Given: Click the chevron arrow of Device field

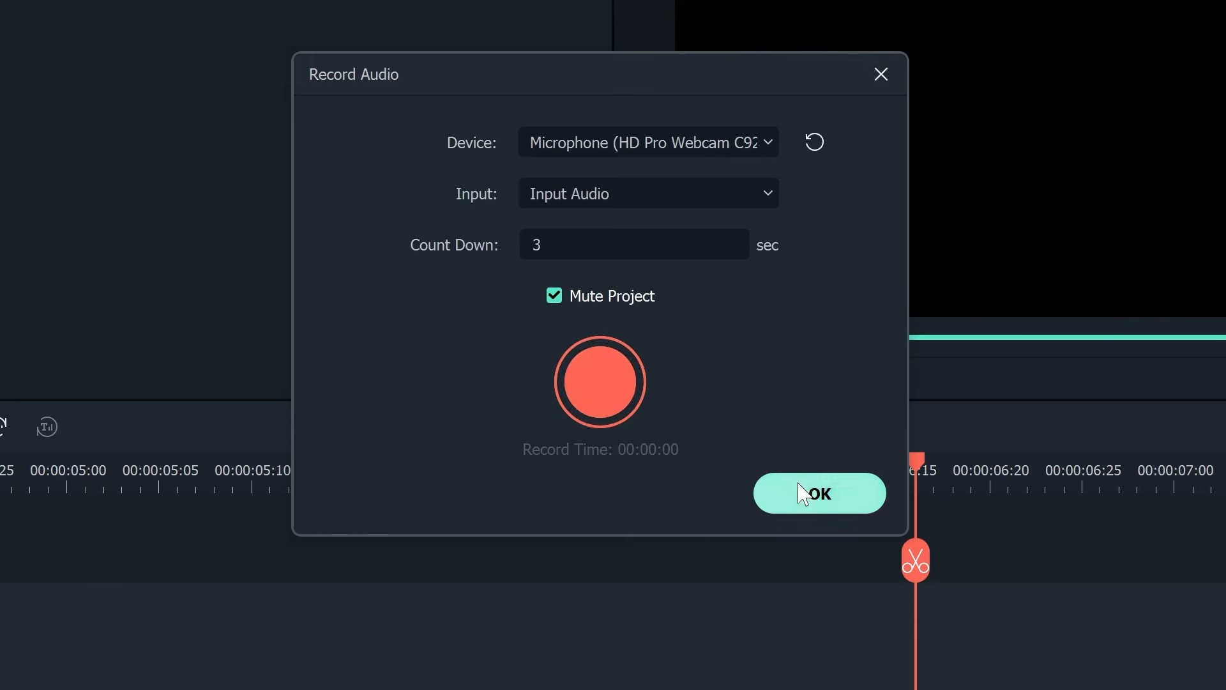Looking at the screenshot, I should click(x=768, y=142).
